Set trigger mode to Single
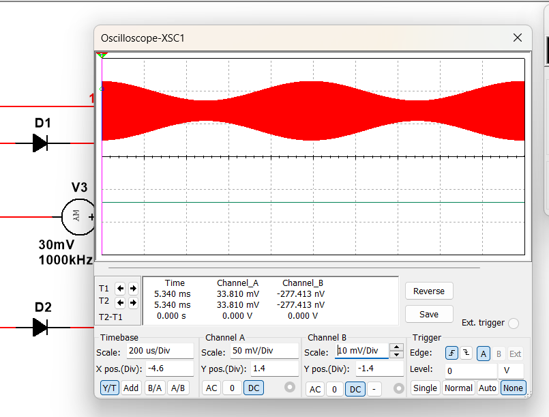 [425, 388]
